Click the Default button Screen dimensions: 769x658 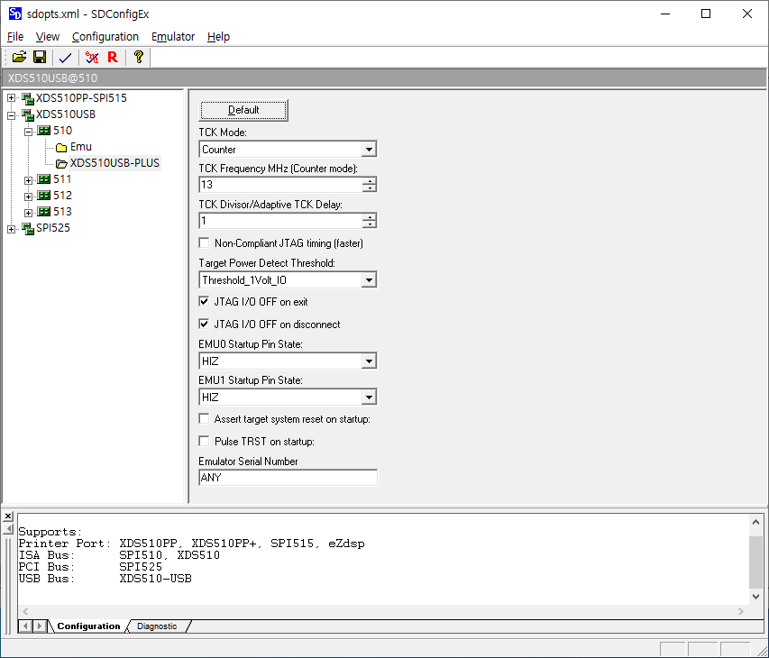243,110
